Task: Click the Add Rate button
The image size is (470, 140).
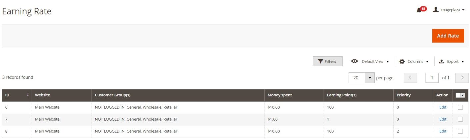Action: tap(448, 36)
